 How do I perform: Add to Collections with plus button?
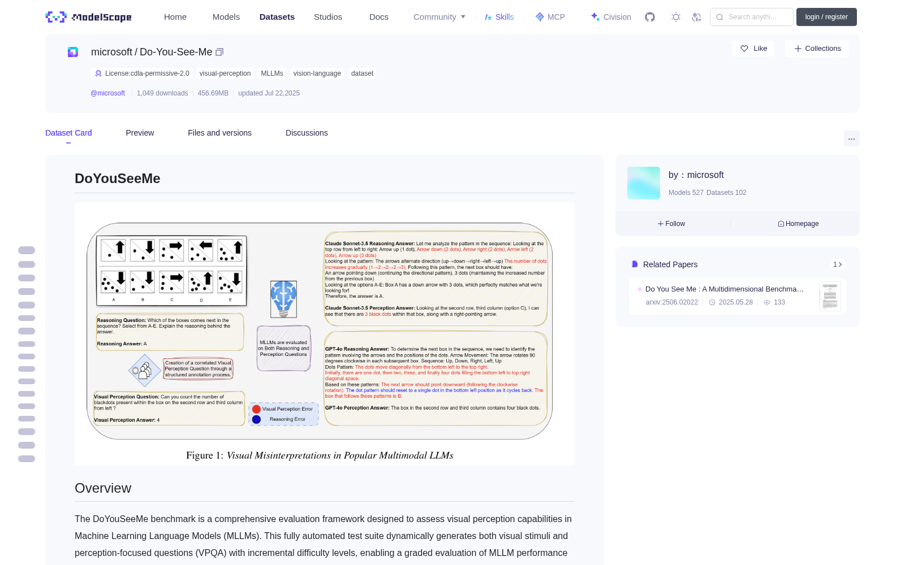pos(817,49)
